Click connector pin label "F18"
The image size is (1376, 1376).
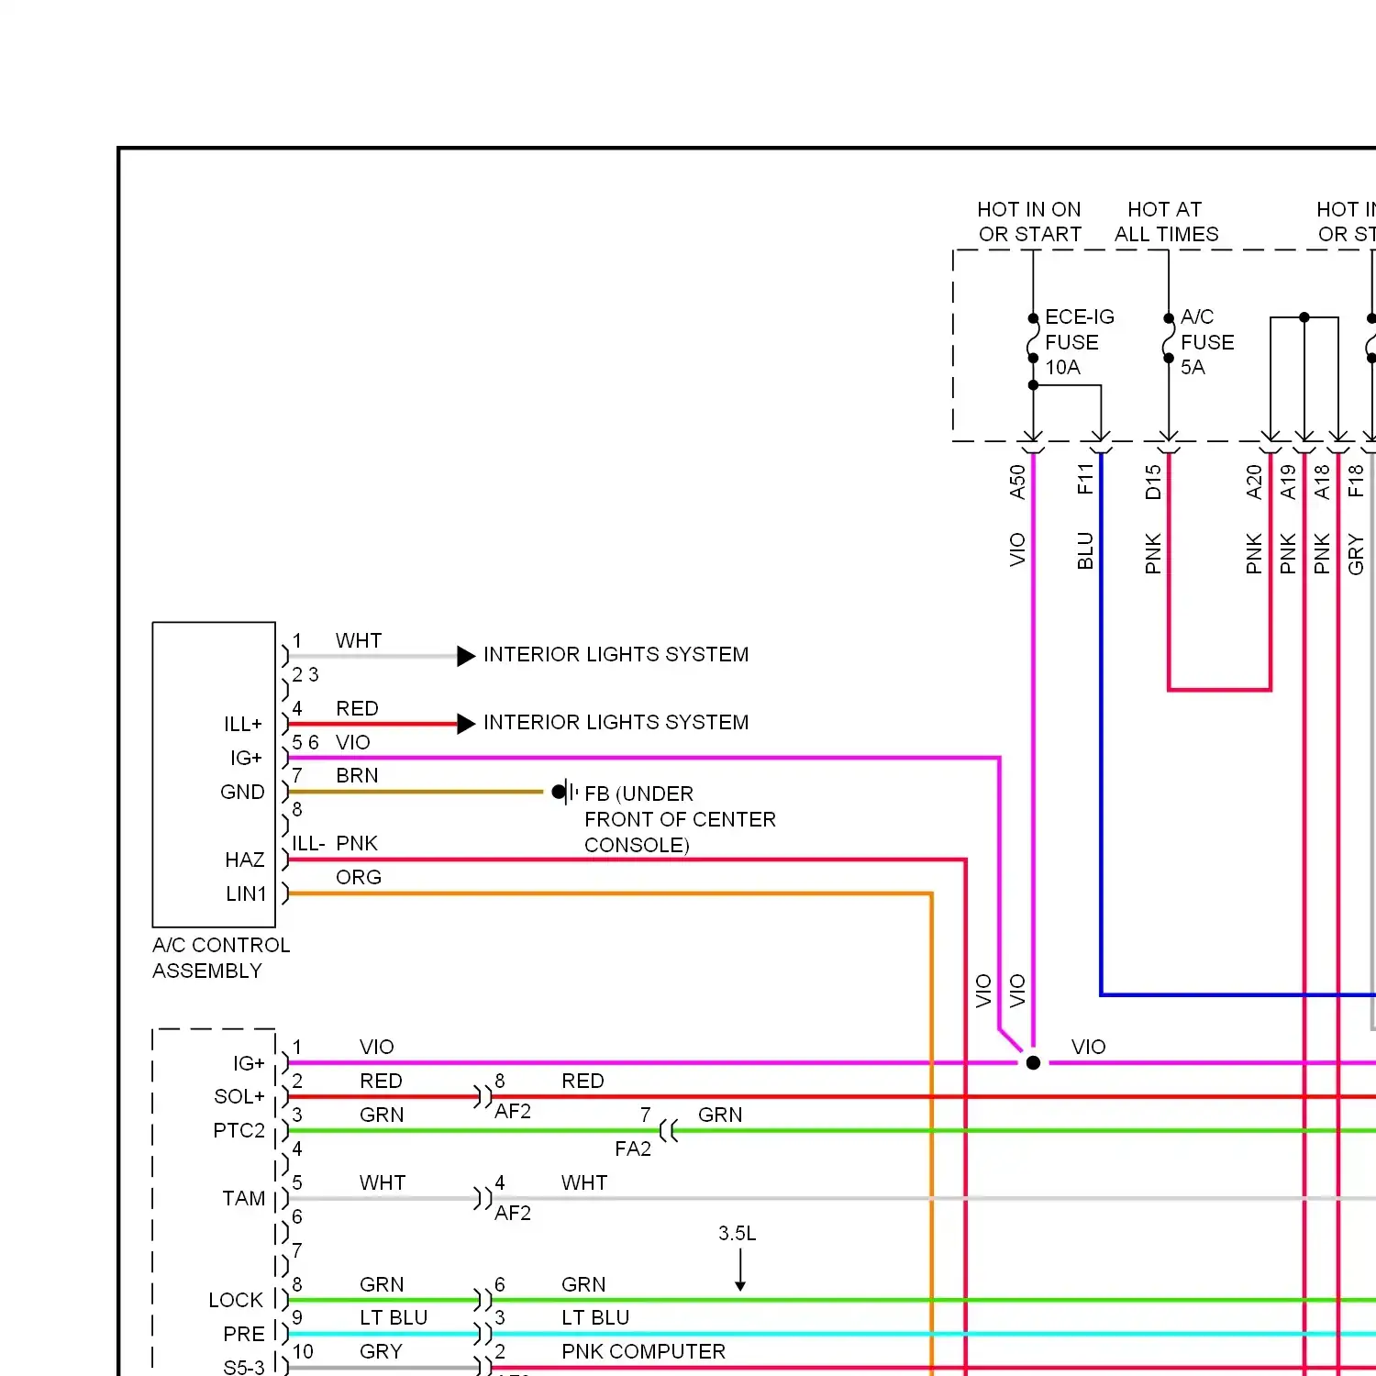pyautogui.click(x=1356, y=481)
